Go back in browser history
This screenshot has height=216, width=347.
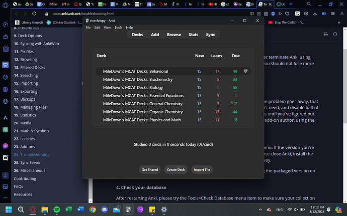(17, 14)
